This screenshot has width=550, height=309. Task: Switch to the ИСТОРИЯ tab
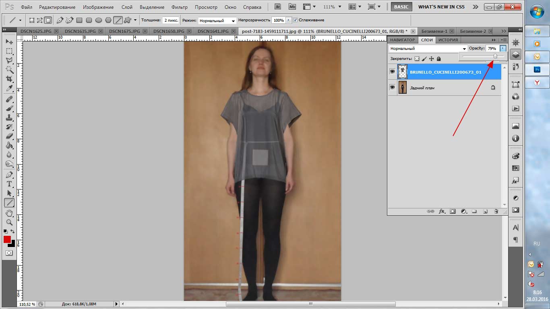(x=448, y=40)
